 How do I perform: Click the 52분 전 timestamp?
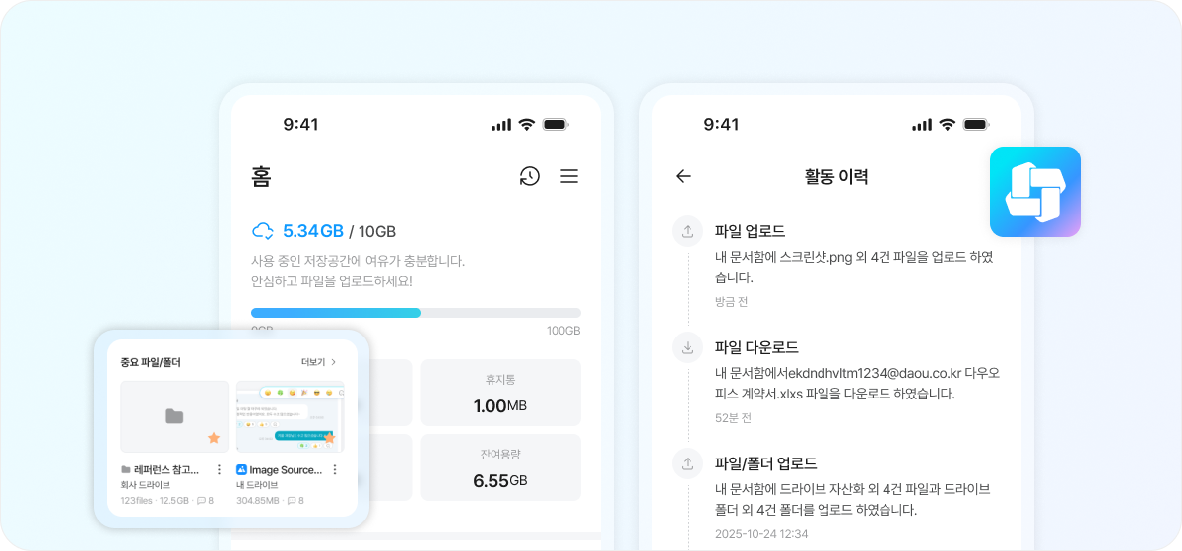(734, 418)
